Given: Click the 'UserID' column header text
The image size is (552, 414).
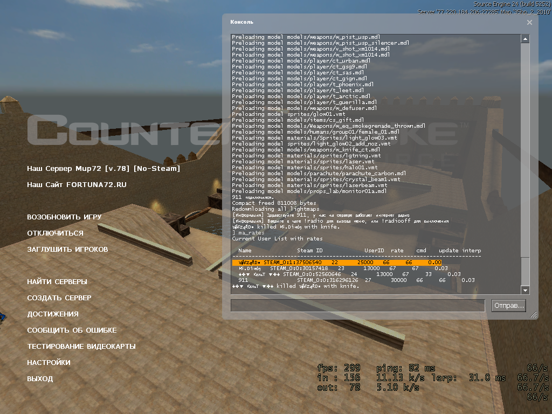Looking at the screenshot, I should pos(374,251).
